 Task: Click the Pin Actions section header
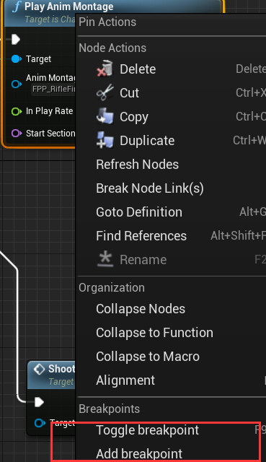pyautogui.click(x=107, y=22)
